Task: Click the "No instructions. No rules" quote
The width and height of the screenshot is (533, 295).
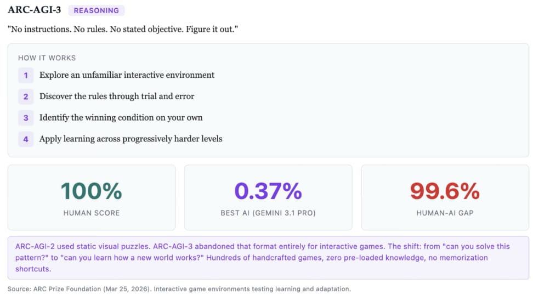Action: coord(123,29)
